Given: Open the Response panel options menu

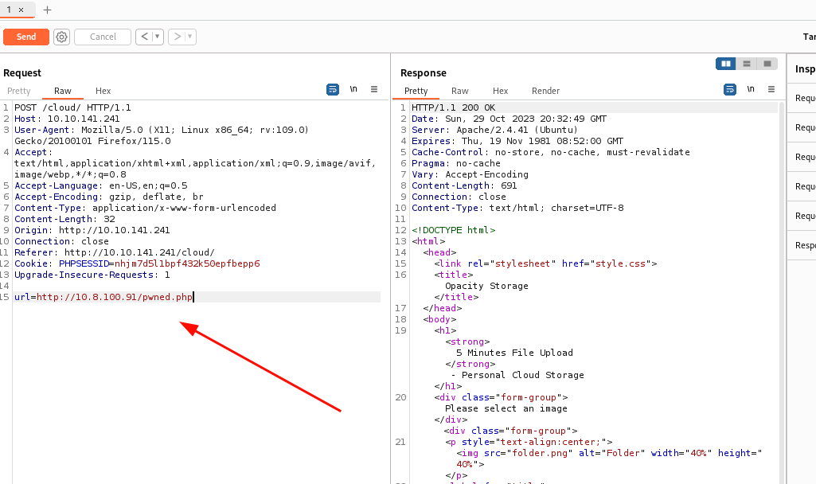Looking at the screenshot, I should (x=771, y=89).
